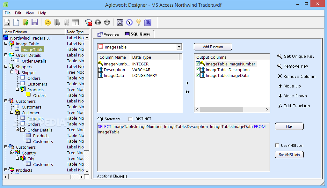Click the double right arrow add-all icon

tap(188, 92)
